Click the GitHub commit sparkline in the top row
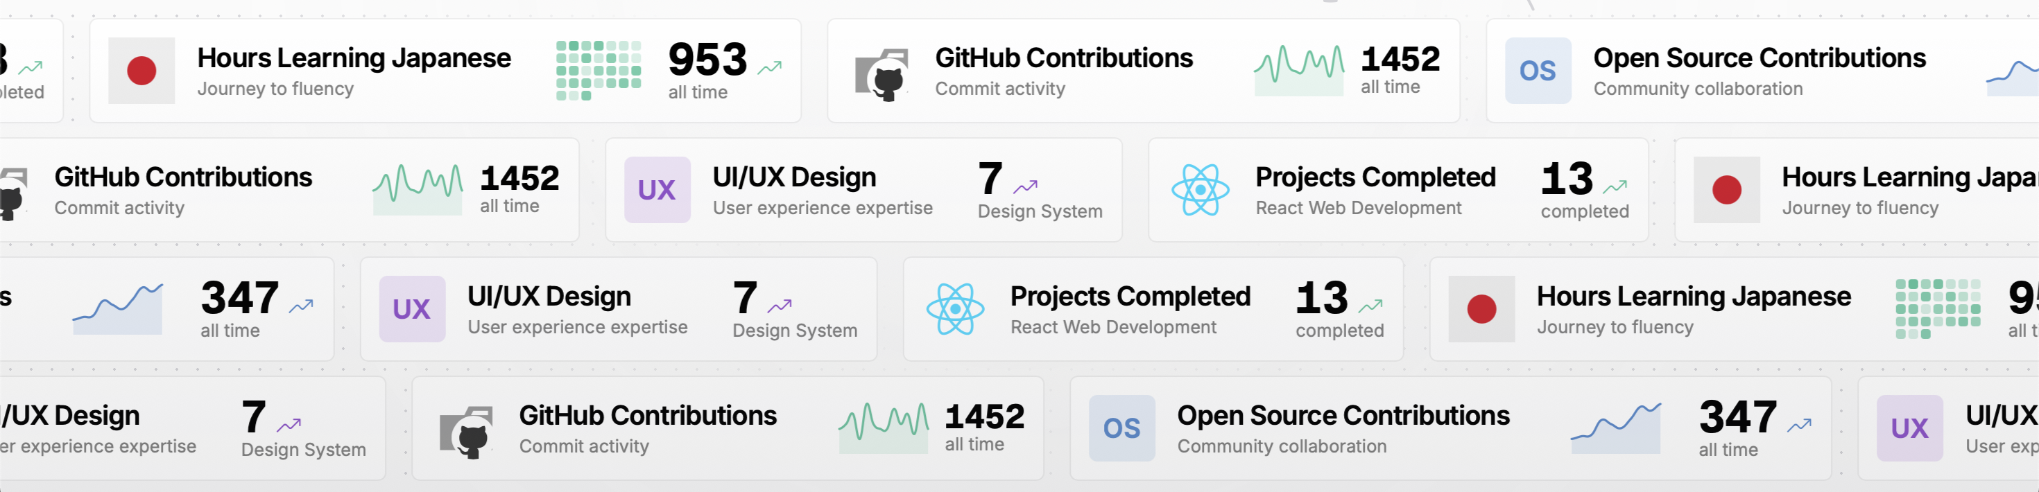2039x492 pixels. click(x=1299, y=71)
